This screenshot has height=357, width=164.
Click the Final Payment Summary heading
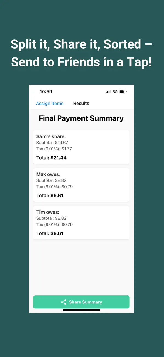[81, 118]
